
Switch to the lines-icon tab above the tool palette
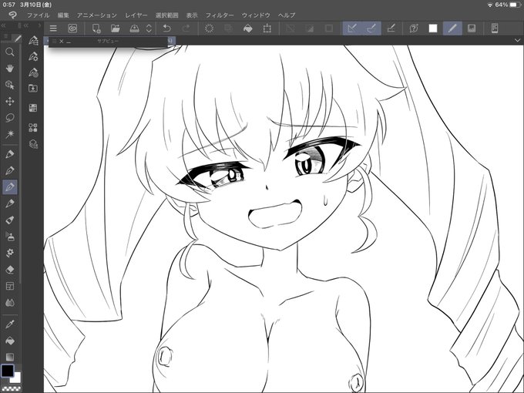click(x=5, y=36)
